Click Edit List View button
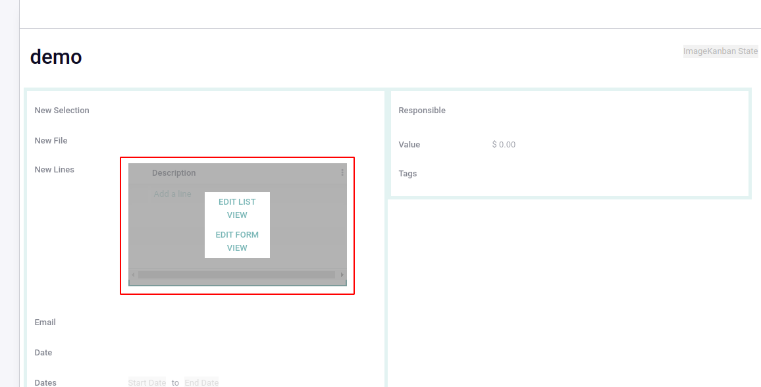Viewport: 761px width, 387px height. (237, 209)
